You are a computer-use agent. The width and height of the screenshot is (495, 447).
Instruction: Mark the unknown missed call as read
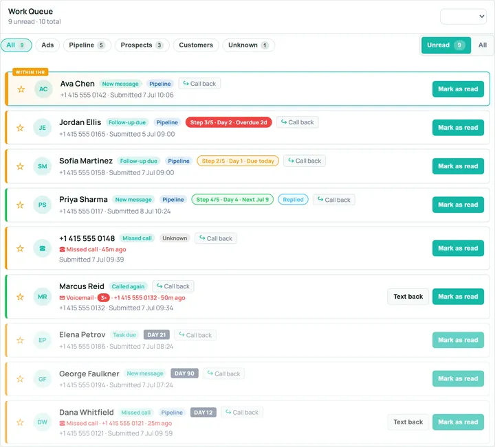(x=458, y=249)
